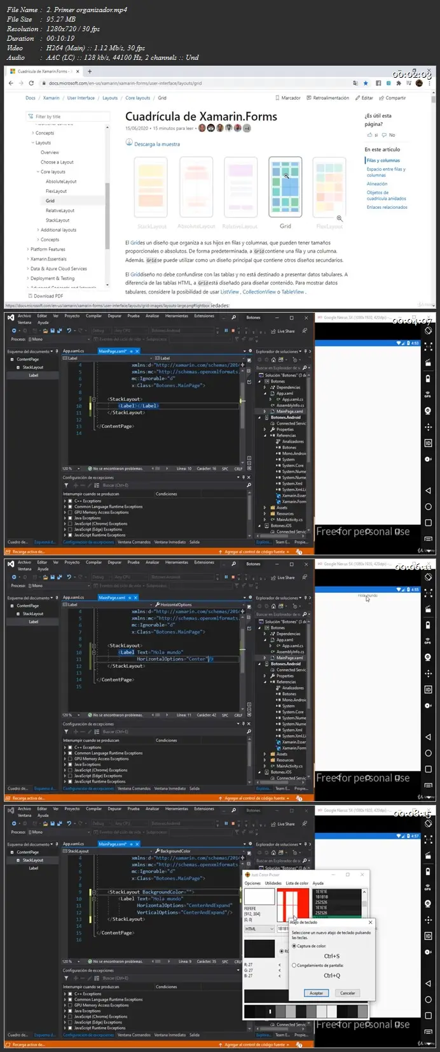Expand Xamarin.Essentials in docs sidebar
The image size is (440, 1052).
tap(27, 259)
